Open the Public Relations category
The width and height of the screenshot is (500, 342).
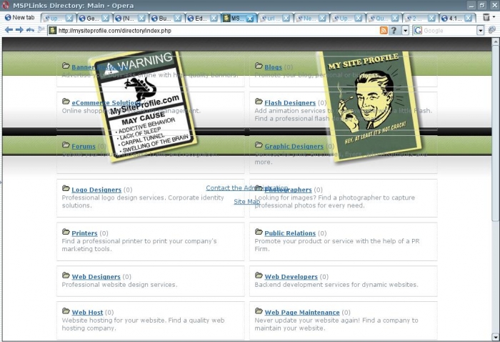click(290, 233)
